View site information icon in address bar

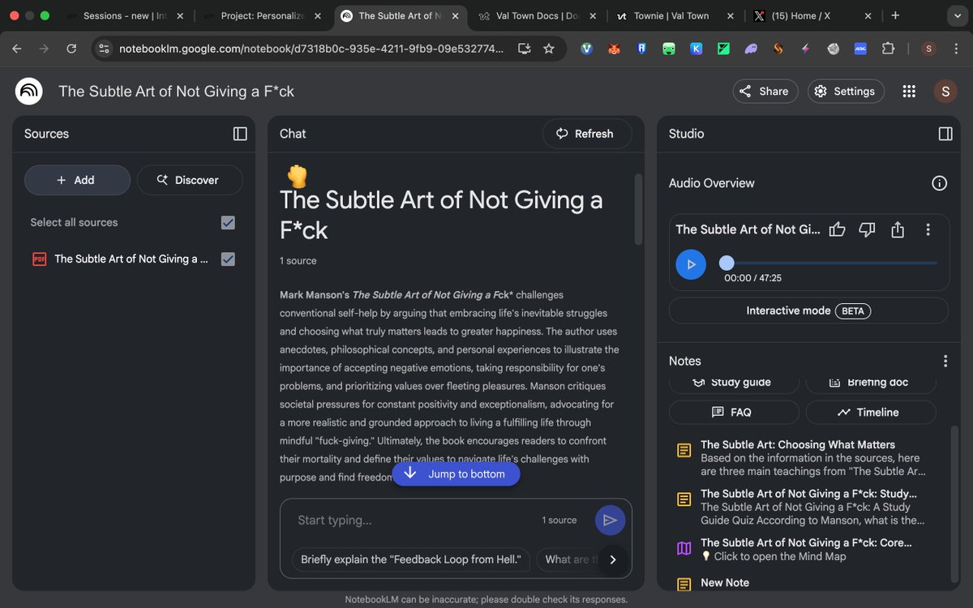click(103, 49)
